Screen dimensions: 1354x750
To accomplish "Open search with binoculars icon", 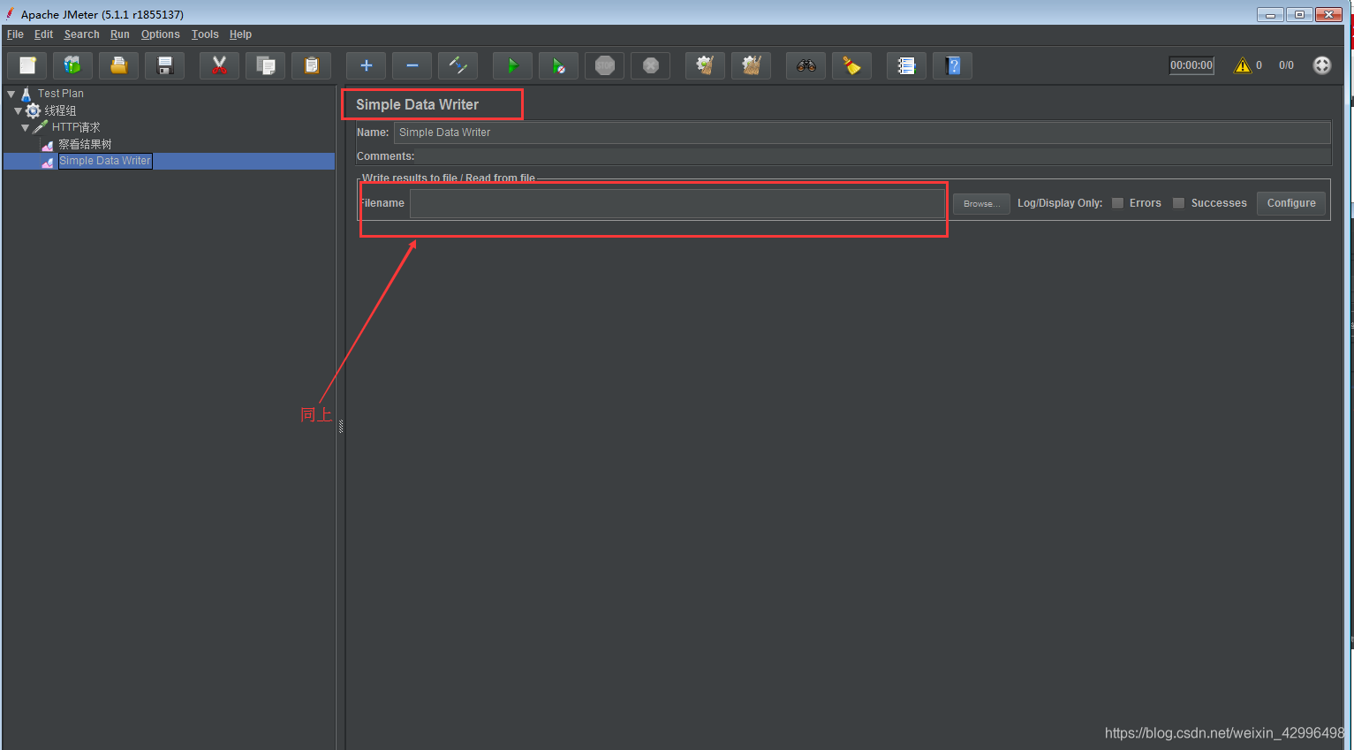I will [806, 65].
